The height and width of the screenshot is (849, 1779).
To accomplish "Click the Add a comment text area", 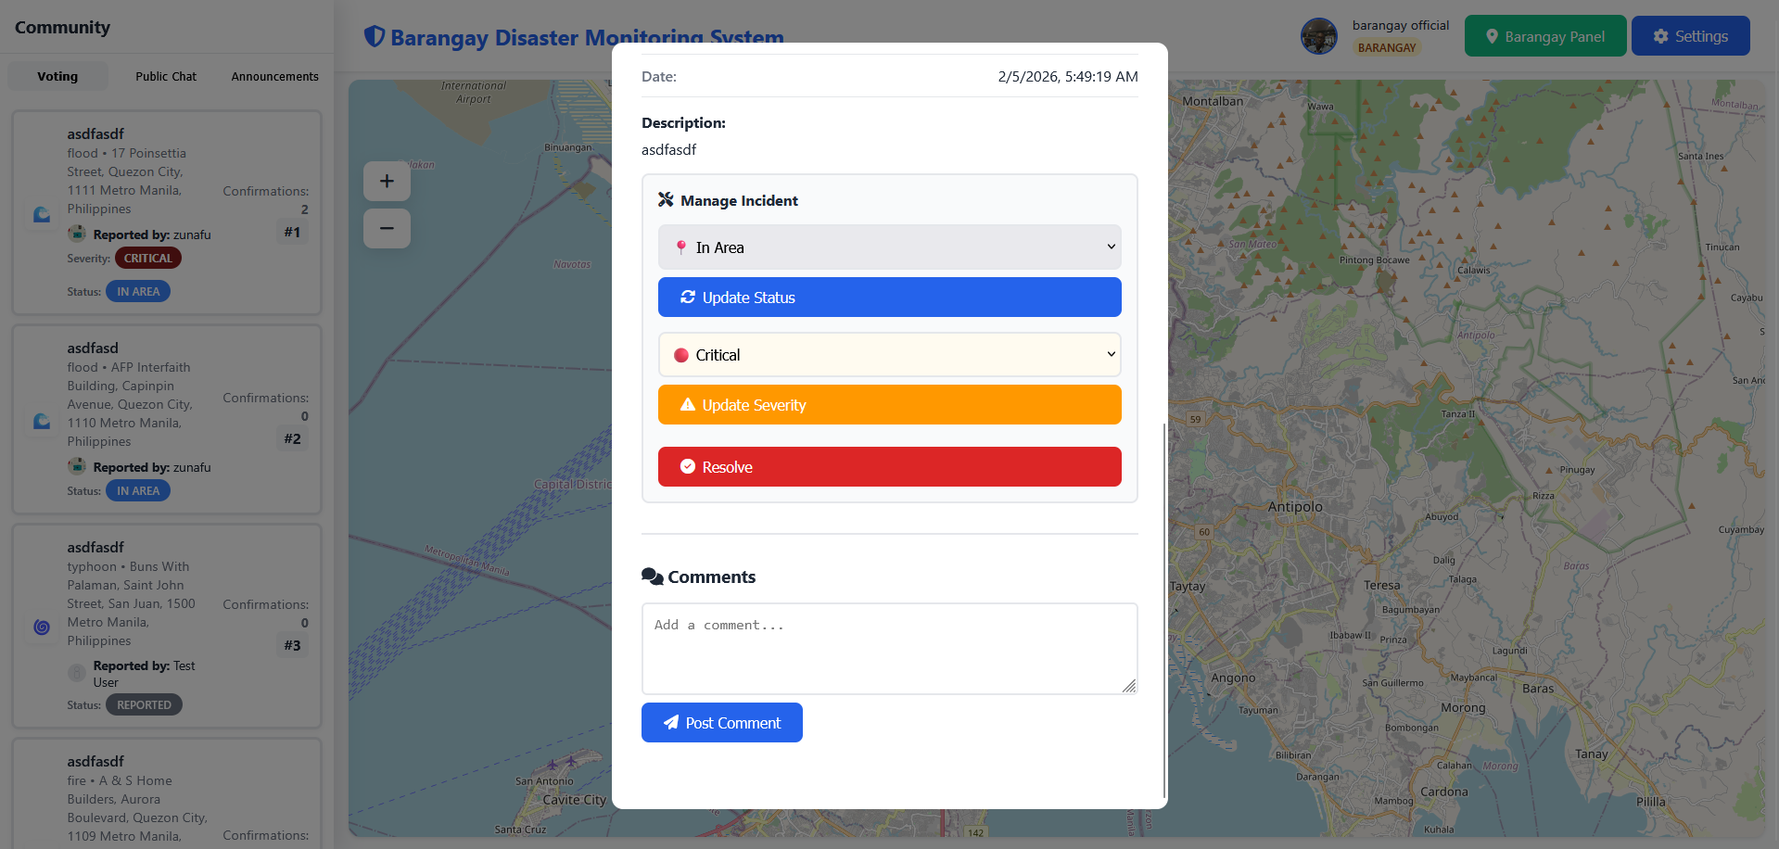I will click(890, 649).
